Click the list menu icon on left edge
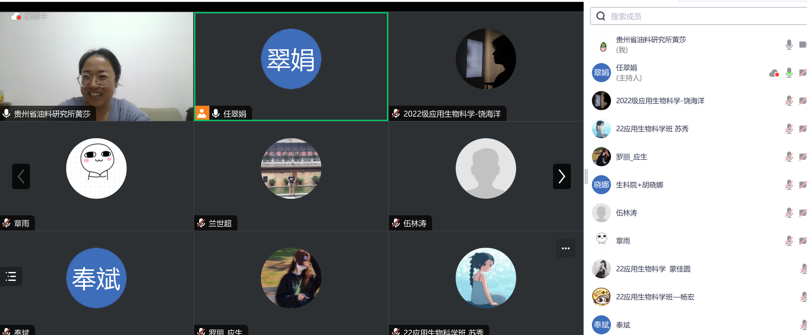This screenshot has width=807, height=335. pos(11,276)
